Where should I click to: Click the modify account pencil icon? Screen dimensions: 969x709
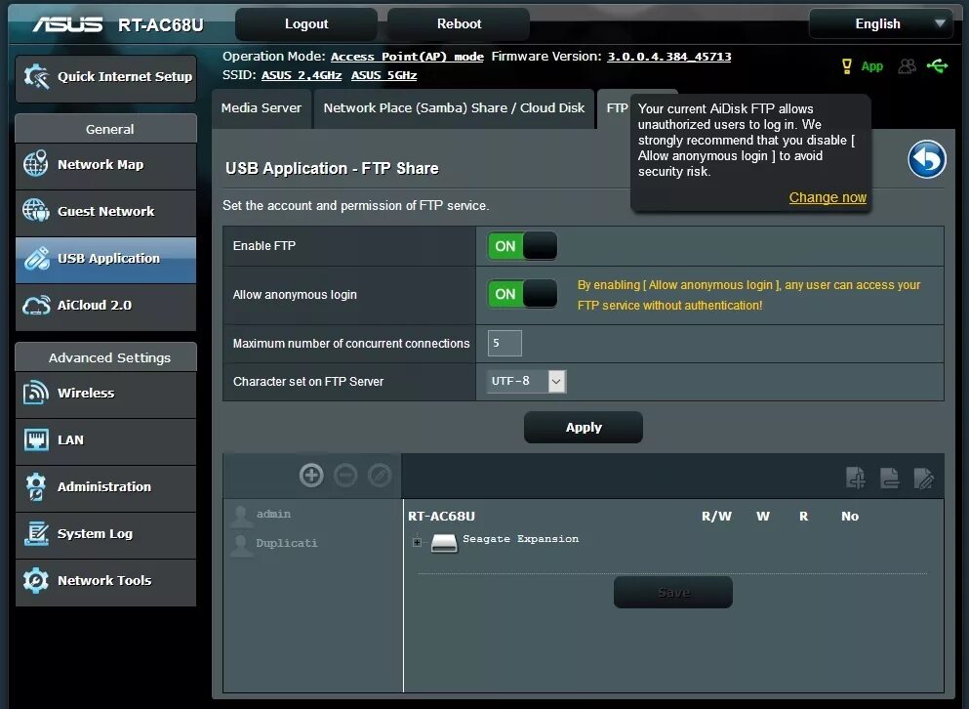(x=380, y=476)
